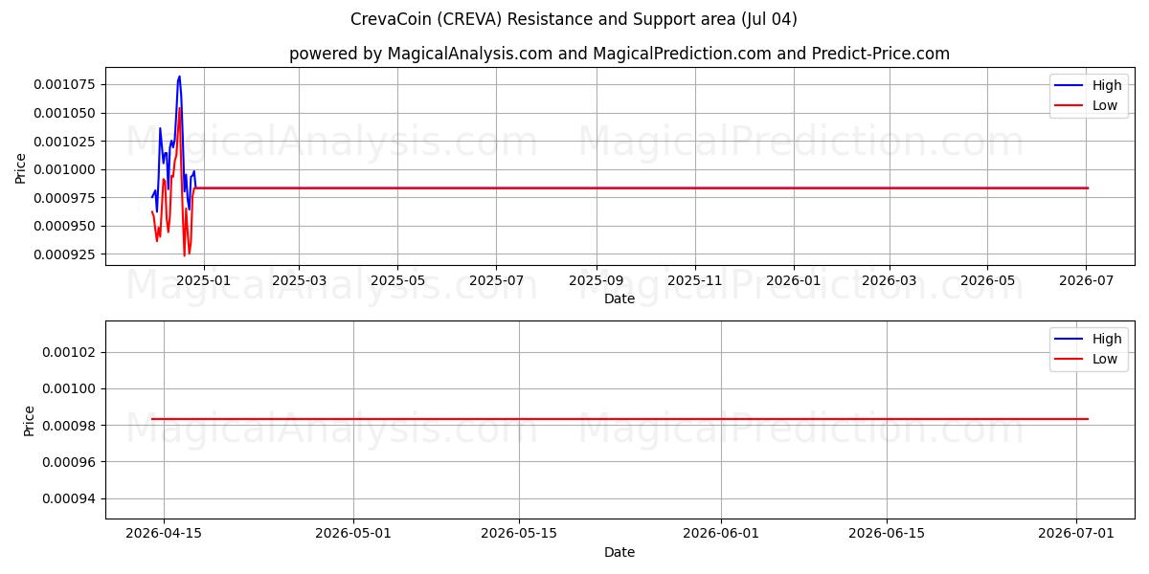Click the top chart x-axis label '2026-01'
This screenshot has height=574, width=1149.
pyautogui.click(x=793, y=280)
